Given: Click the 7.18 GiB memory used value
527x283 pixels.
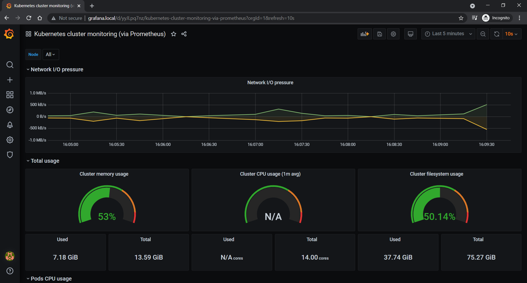Looking at the screenshot, I should pyautogui.click(x=65, y=257).
